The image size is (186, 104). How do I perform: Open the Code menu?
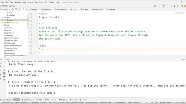tap(24, 2)
